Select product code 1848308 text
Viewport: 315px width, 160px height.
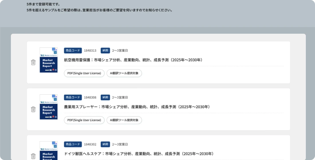90,97
